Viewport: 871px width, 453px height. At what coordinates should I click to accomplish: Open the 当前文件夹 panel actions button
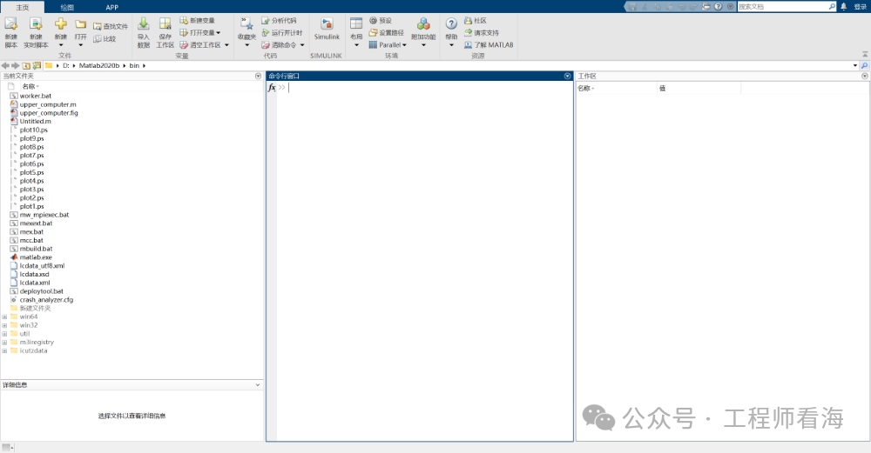pos(259,76)
